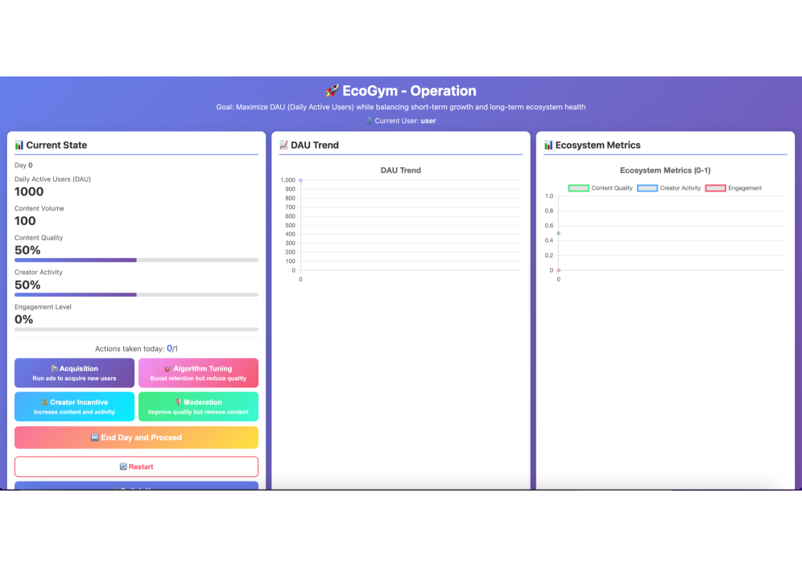This screenshot has height=567, width=802.
Task: Click the target icon on Algorithm Tuning
Action: pos(167,368)
